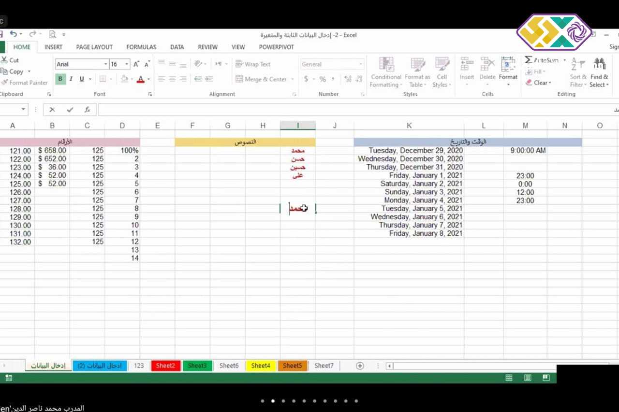
Task: Open Sort & Filter tool
Action: [x=578, y=72]
